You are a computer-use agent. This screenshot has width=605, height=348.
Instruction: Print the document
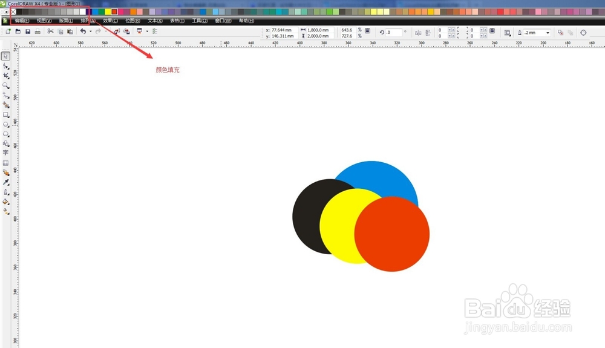[38, 31]
